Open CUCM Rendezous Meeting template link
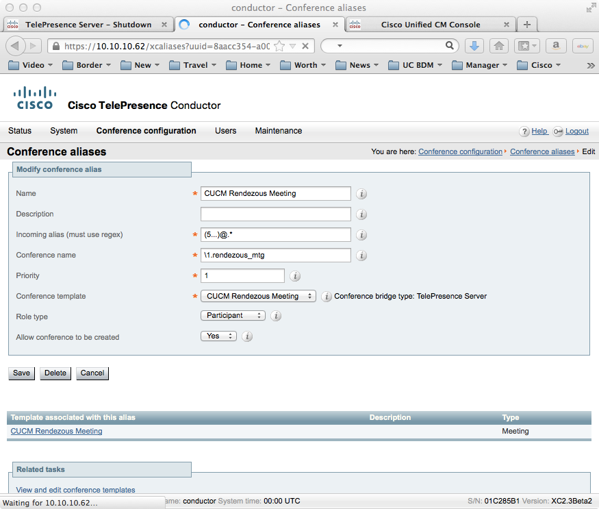Screen dimensions: 599x509 tap(57, 431)
